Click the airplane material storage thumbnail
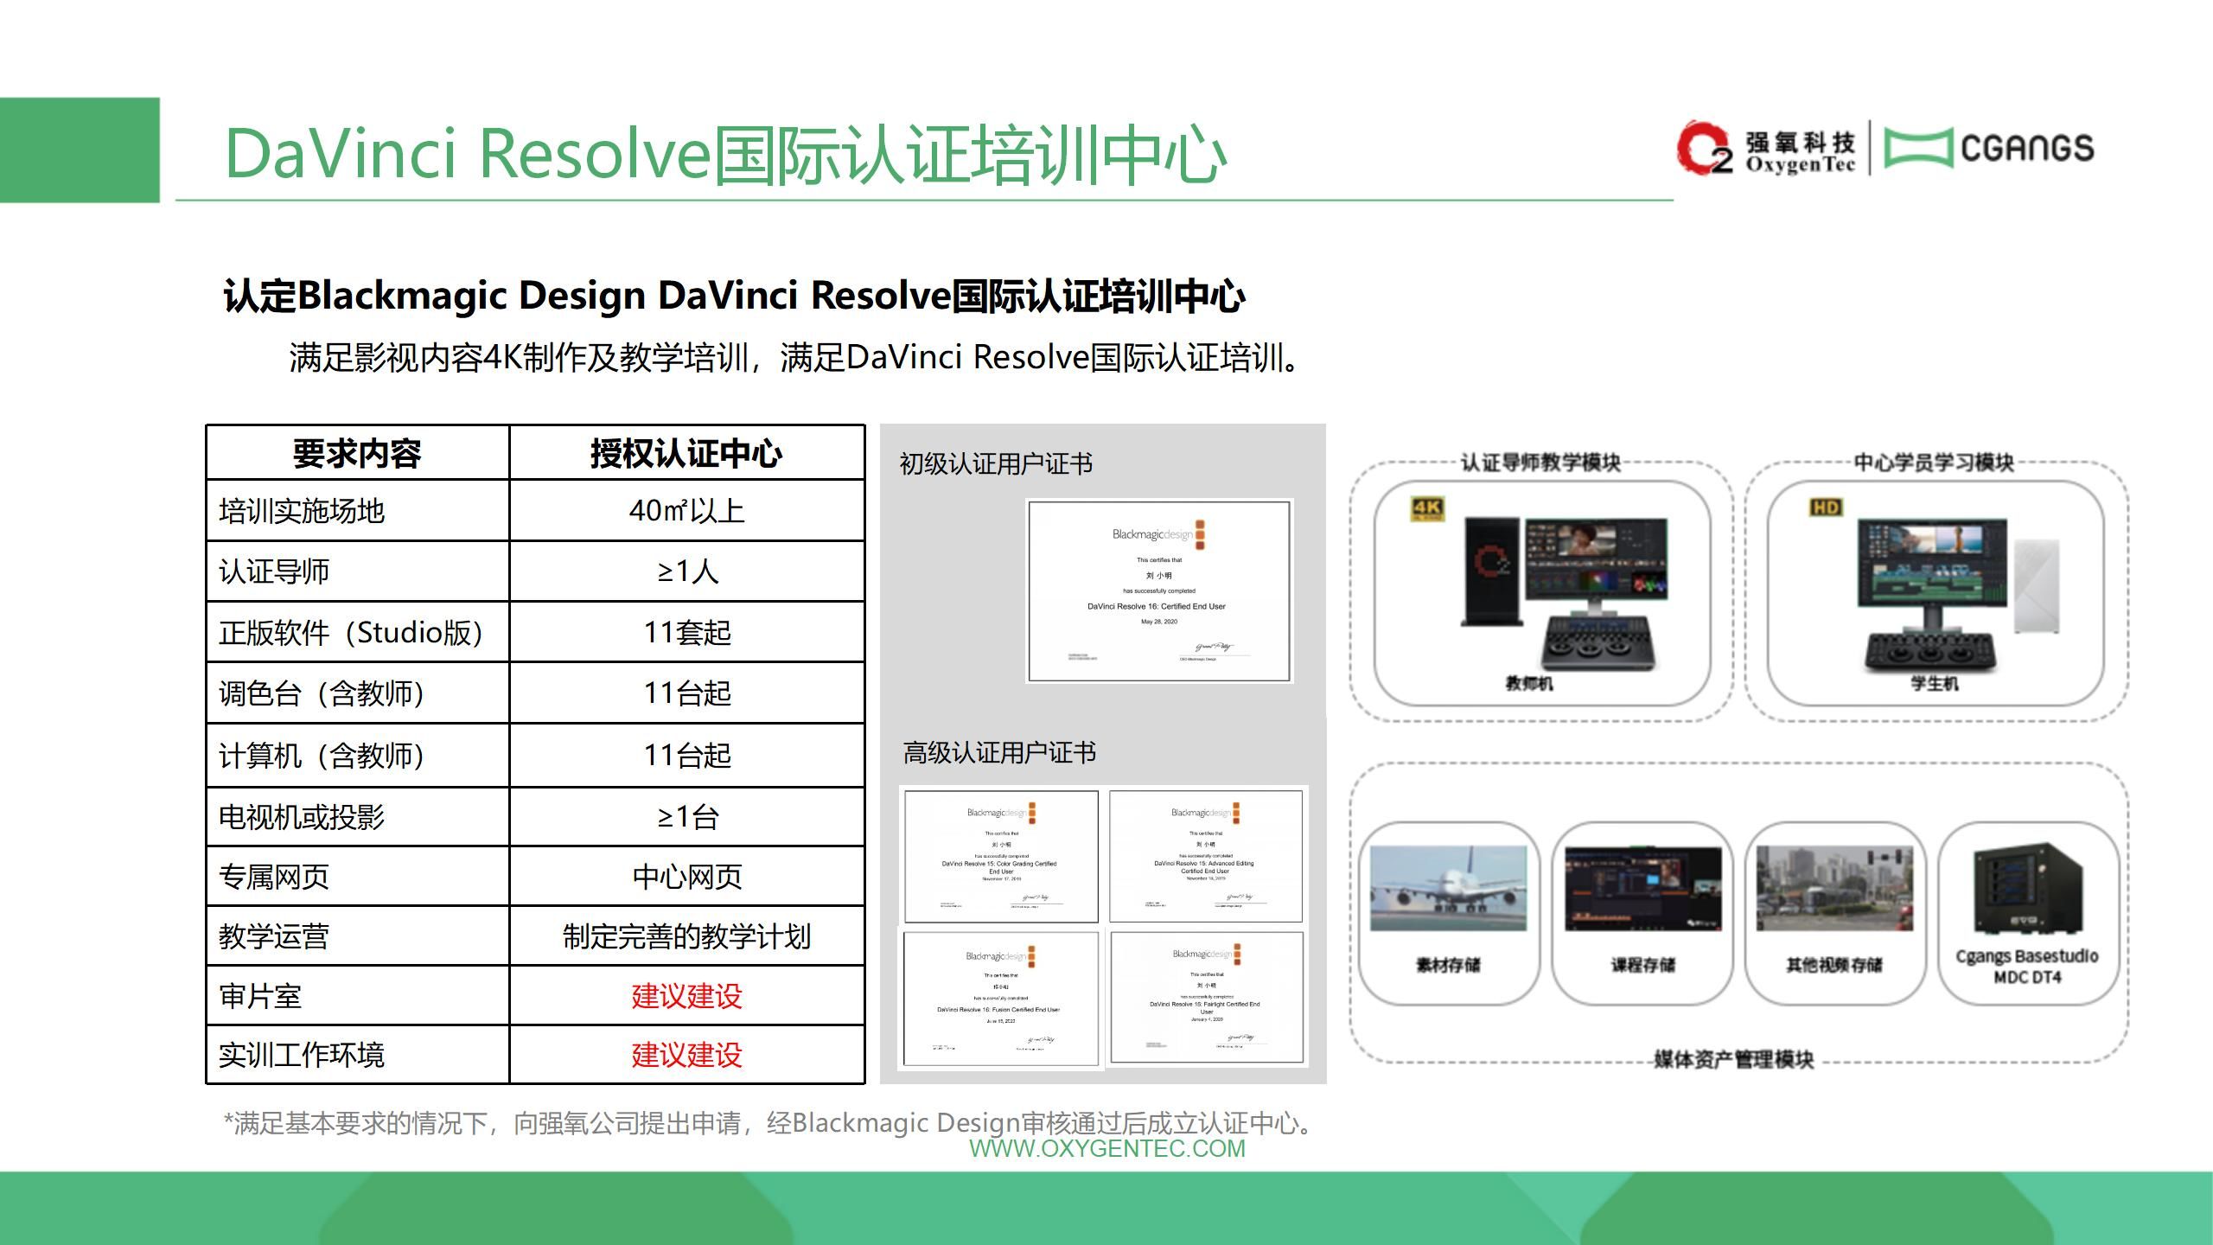Viewport: 2213px width, 1245px height. pos(1448,889)
